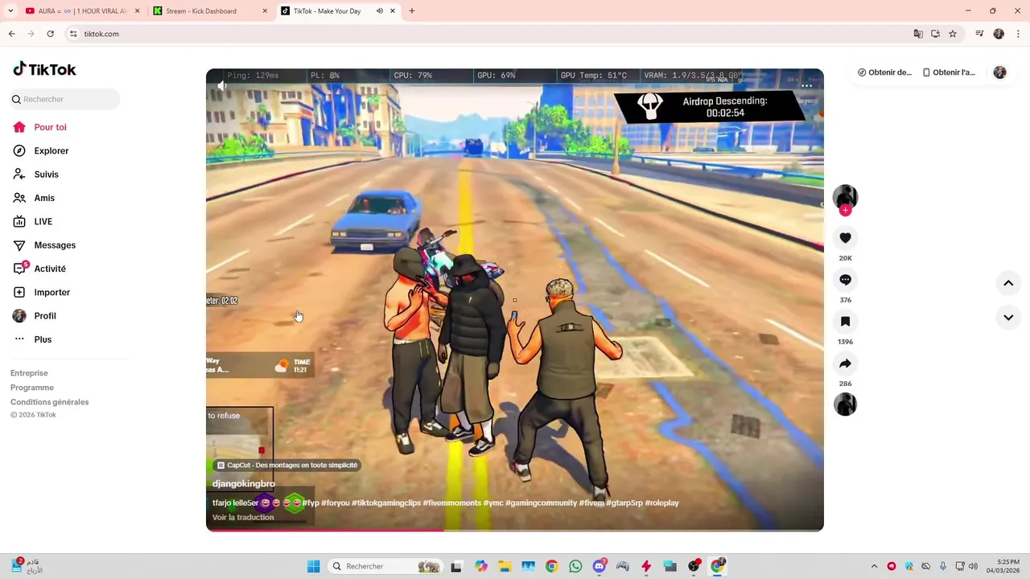The image size is (1030, 579).
Task: Click Obtenir des pièces button
Action: [884, 72]
